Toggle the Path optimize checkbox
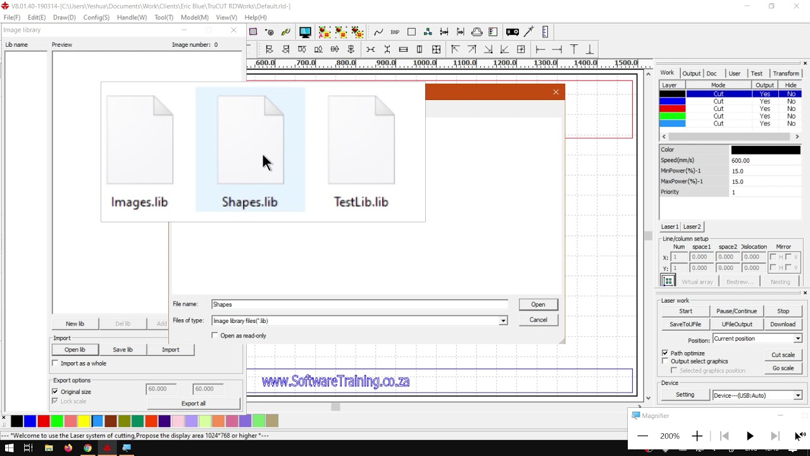The width and height of the screenshot is (810, 456). pyautogui.click(x=665, y=353)
